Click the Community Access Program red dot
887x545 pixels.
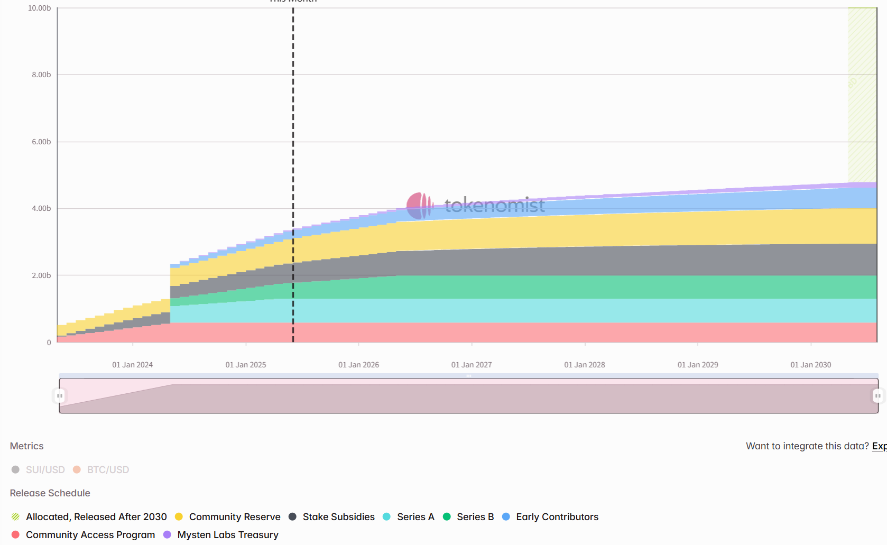coord(15,534)
